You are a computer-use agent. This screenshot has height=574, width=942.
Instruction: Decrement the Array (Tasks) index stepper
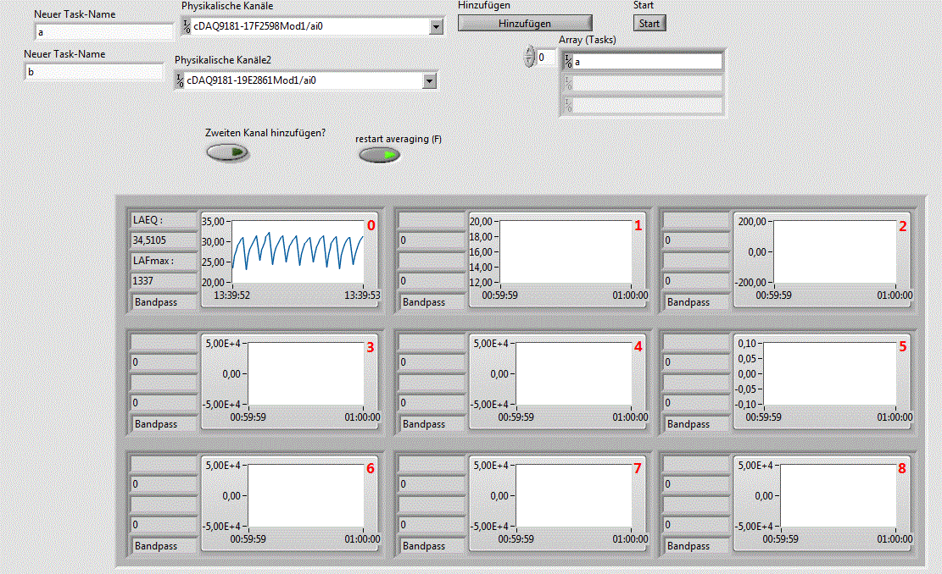(529, 62)
